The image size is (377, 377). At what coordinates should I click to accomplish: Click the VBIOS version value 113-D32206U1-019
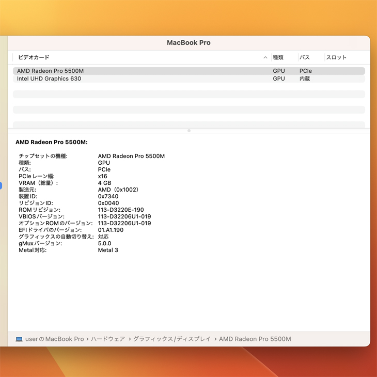(124, 217)
